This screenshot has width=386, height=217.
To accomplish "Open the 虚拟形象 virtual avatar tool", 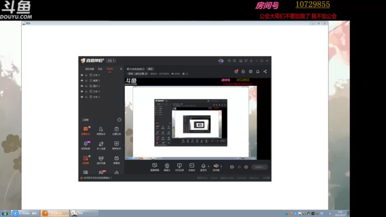I will tap(101, 160).
